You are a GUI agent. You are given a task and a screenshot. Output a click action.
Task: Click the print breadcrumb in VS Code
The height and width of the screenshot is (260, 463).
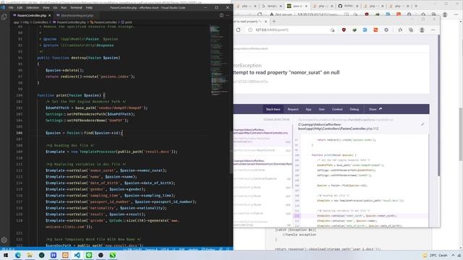[127, 22]
